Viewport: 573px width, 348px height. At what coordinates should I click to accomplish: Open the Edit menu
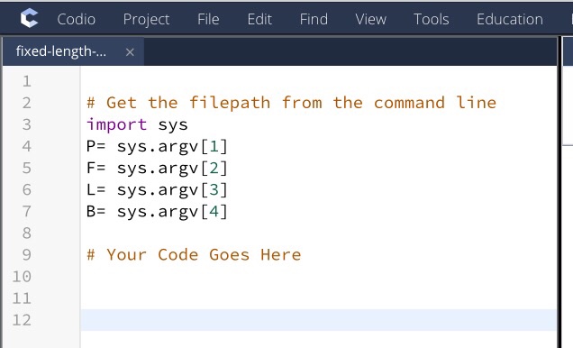coord(259,19)
